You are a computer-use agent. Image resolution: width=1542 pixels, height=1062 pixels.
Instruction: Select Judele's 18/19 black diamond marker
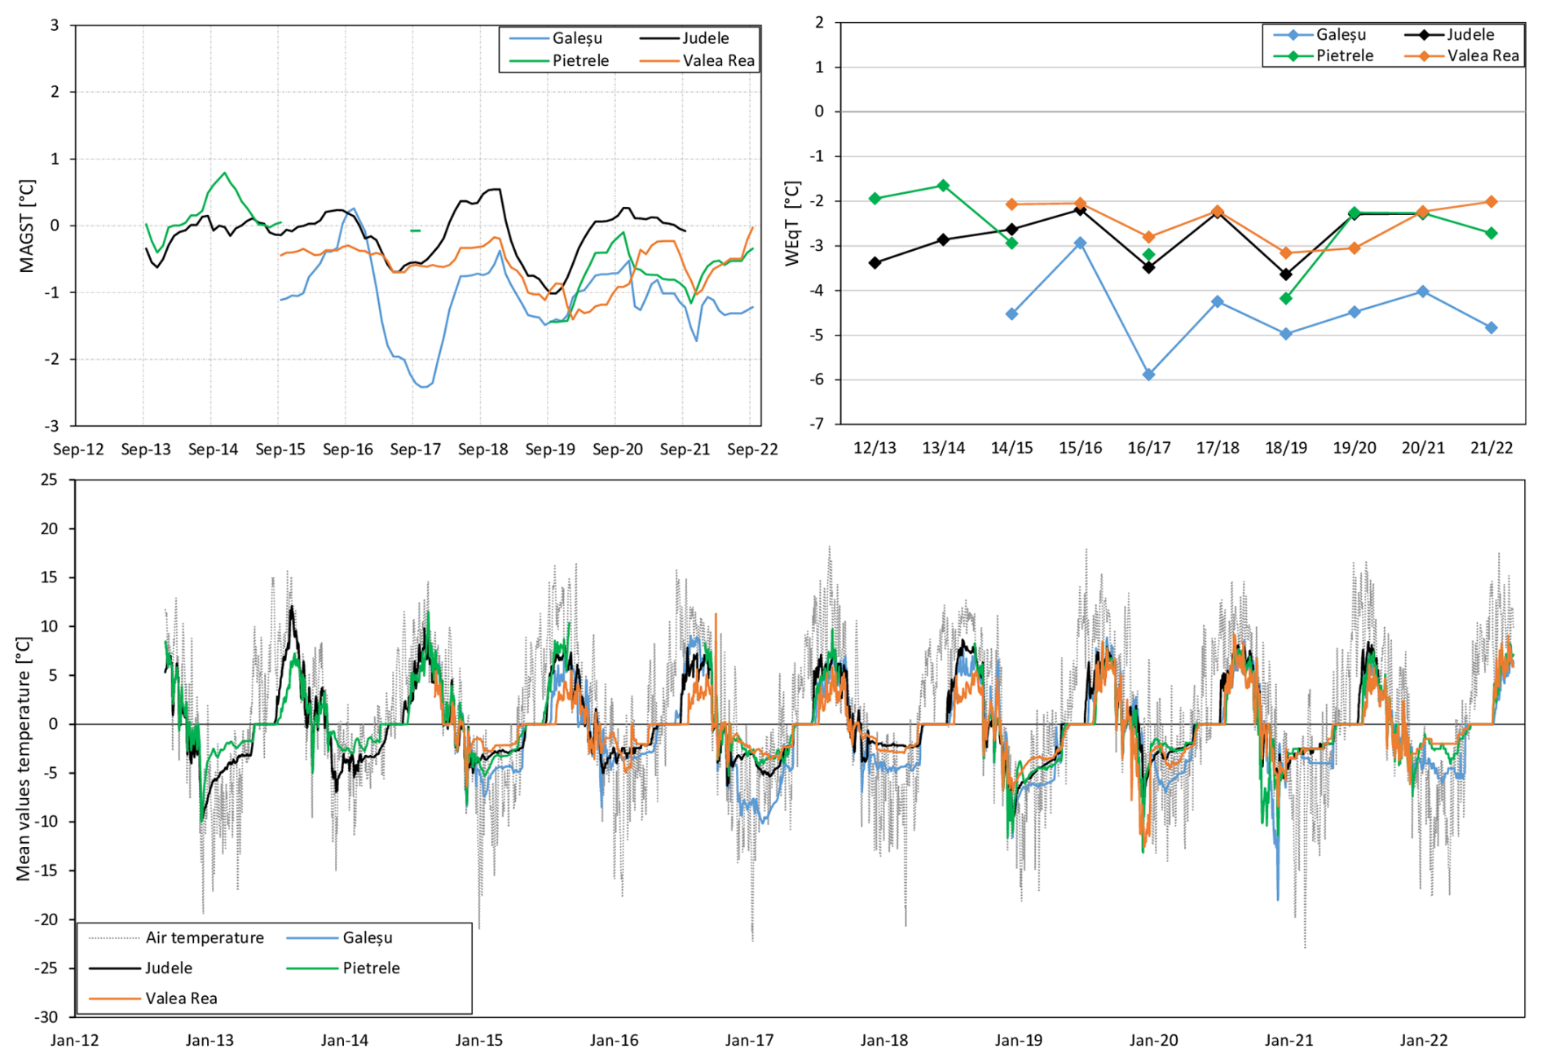1285,274
